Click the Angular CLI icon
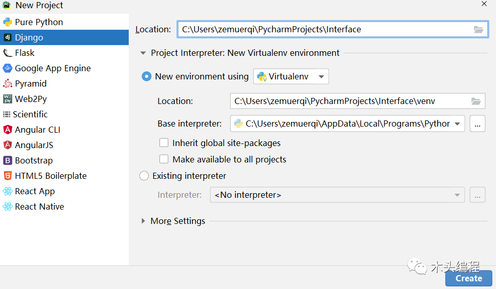Viewport: 496px width, 289px height. tap(7, 130)
